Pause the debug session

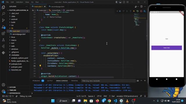120,11
